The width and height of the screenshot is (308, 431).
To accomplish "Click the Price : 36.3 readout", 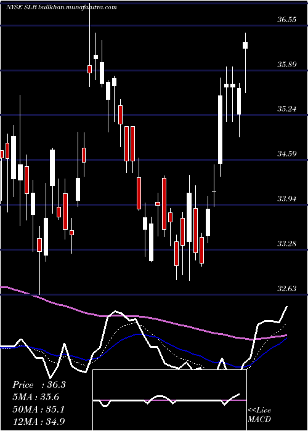I will (x=39, y=385).
